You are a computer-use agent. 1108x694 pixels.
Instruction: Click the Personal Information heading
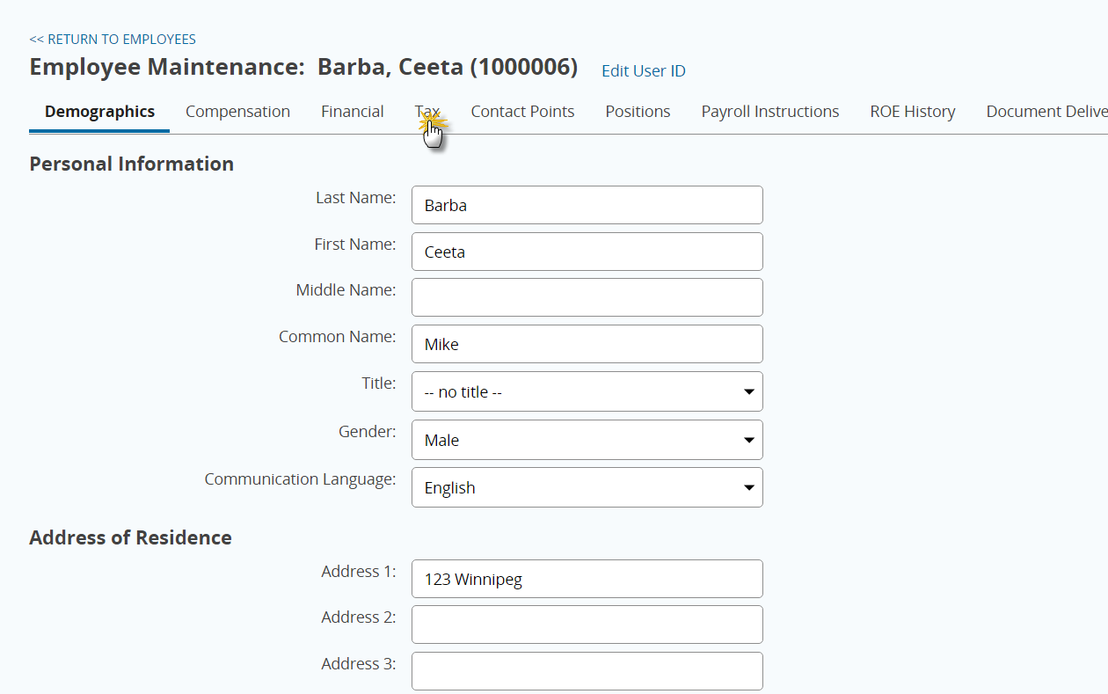click(131, 164)
